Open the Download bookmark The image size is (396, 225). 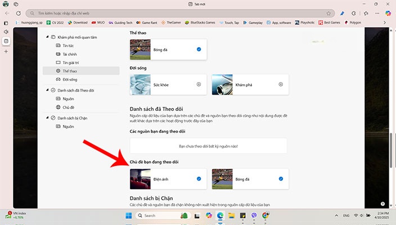(78, 22)
